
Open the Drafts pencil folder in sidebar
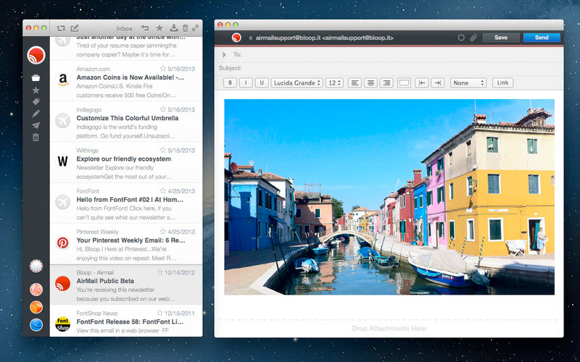click(36, 114)
